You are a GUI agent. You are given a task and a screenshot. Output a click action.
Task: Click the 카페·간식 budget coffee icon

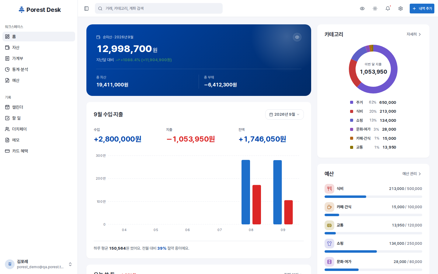(x=329, y=207)
